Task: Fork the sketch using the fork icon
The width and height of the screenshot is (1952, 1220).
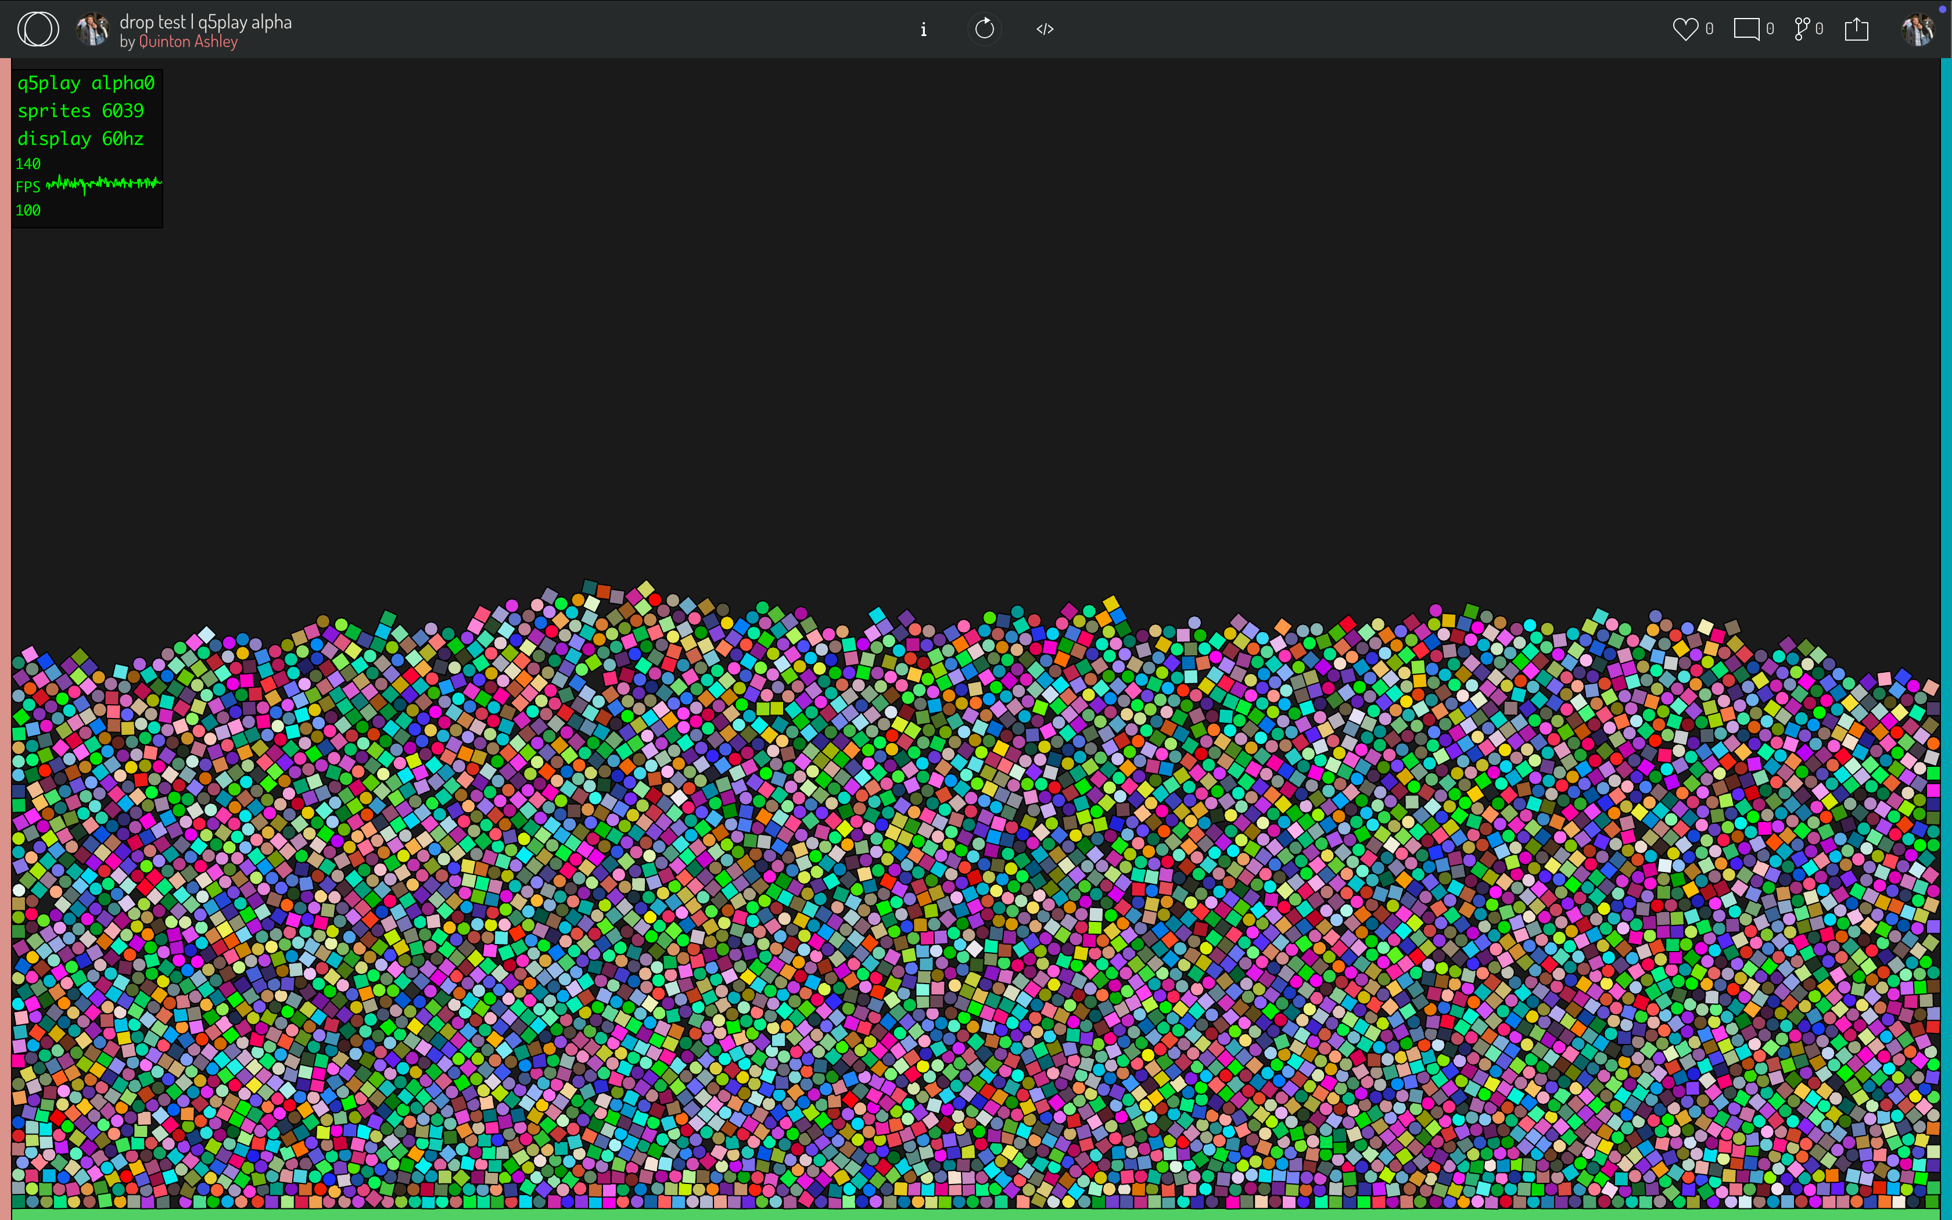Action: click(x=1802, y=29)
